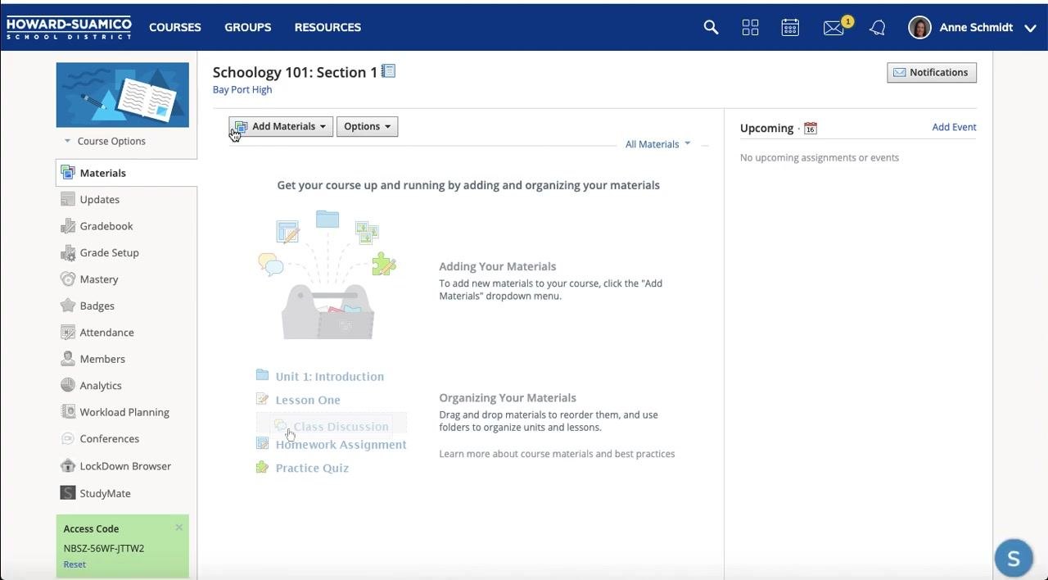Open Grade Setup page
Viewport: 1048px width, 580px height.
(x=110, y=252)
